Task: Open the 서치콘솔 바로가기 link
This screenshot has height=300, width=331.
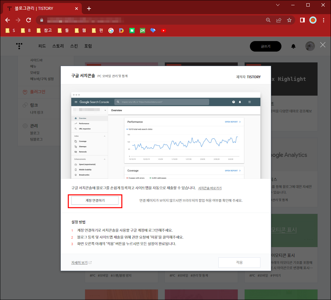Action: (210, 187)
